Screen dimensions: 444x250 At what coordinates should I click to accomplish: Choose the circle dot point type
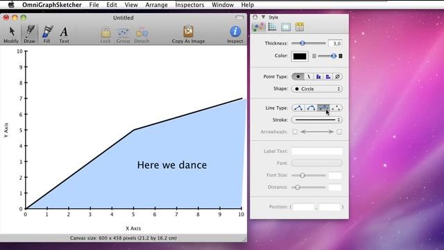298,76
